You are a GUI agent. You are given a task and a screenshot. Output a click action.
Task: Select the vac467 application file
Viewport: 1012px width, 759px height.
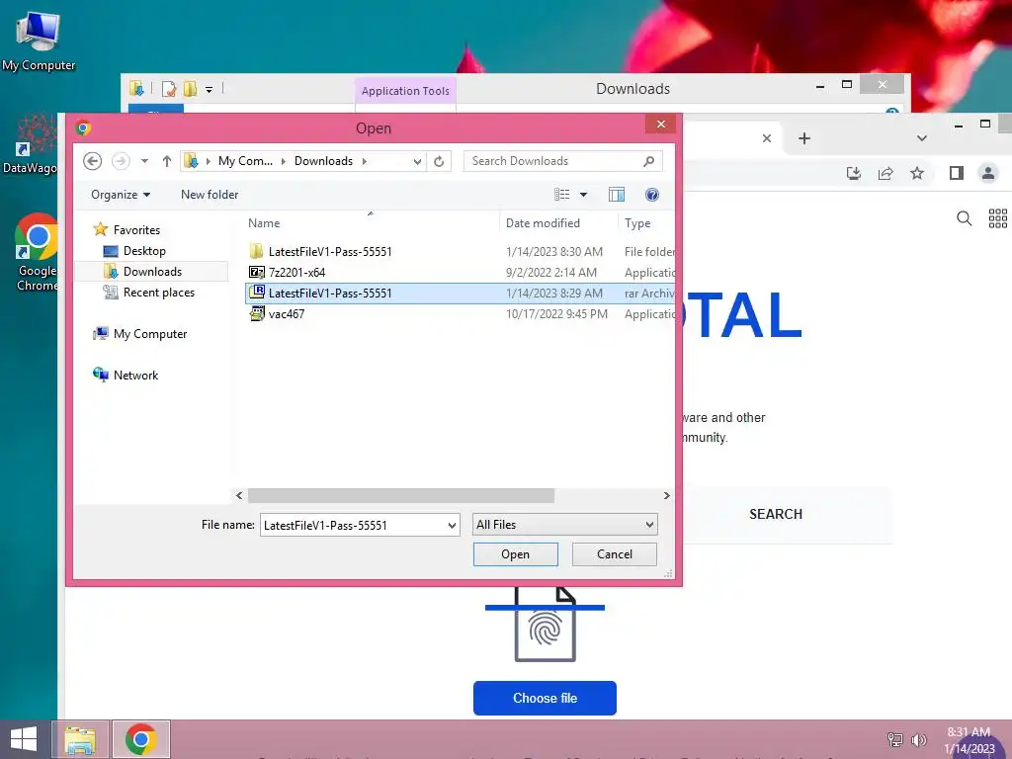point(460,313)
